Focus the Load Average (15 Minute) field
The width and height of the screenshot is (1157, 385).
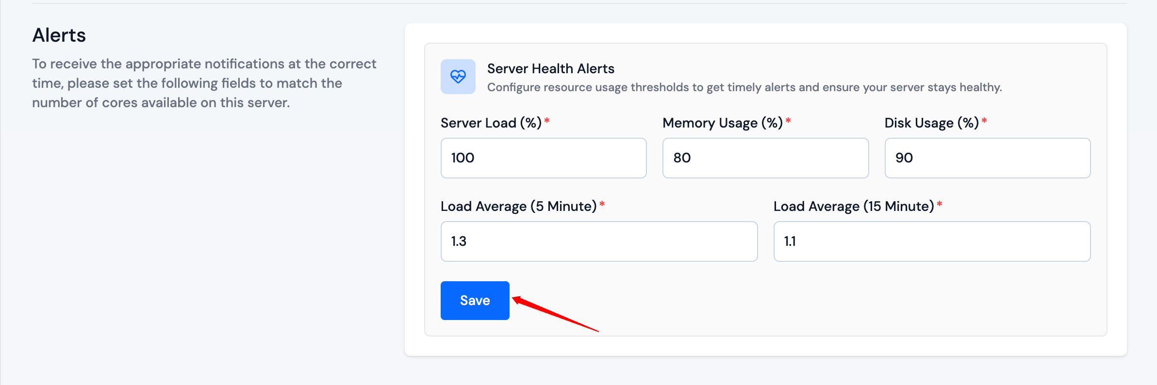[x=931, y=241]
